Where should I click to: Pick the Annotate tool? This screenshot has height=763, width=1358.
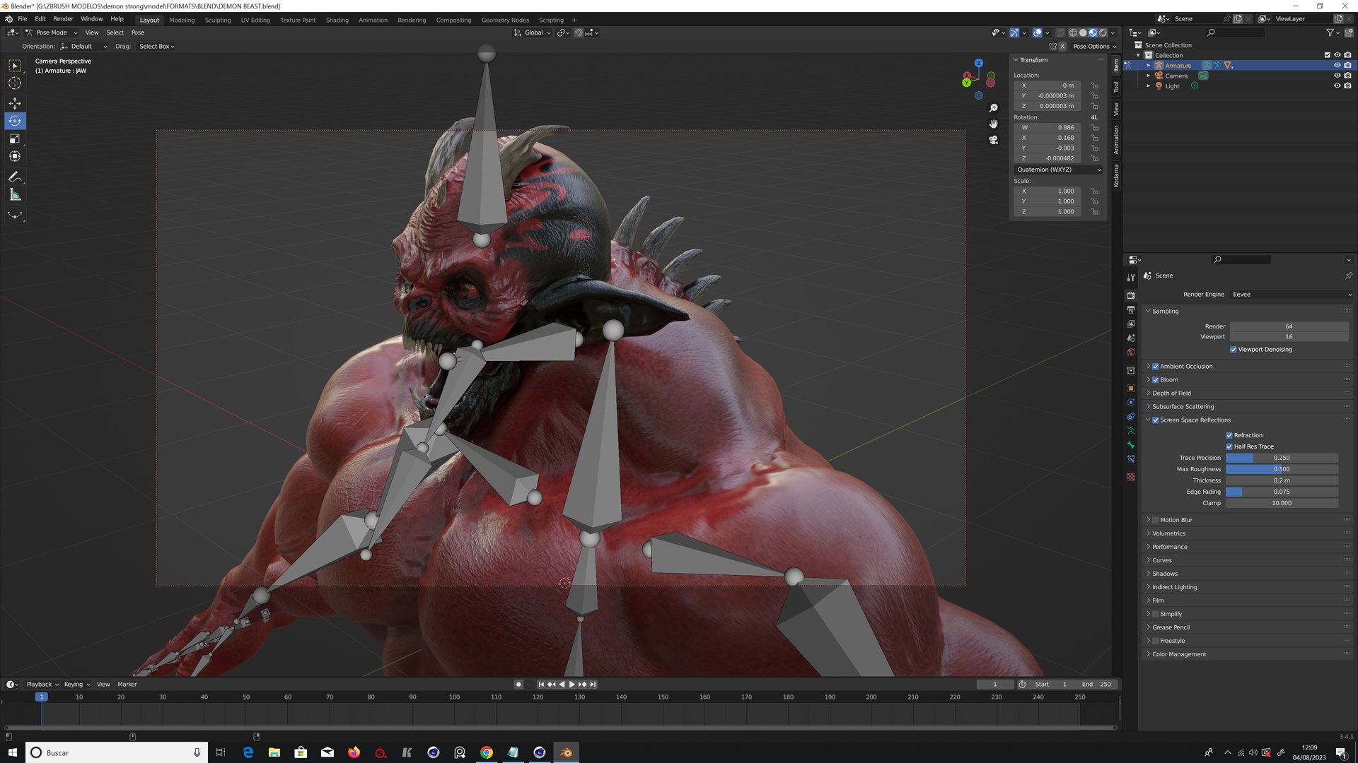click(x=15, y=177)
